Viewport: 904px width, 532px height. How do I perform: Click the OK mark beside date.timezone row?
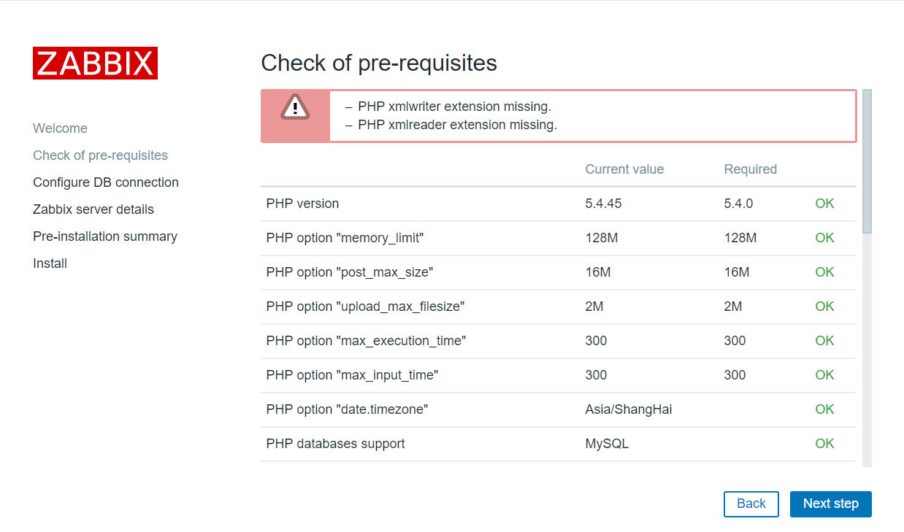(x=824, y=409)
